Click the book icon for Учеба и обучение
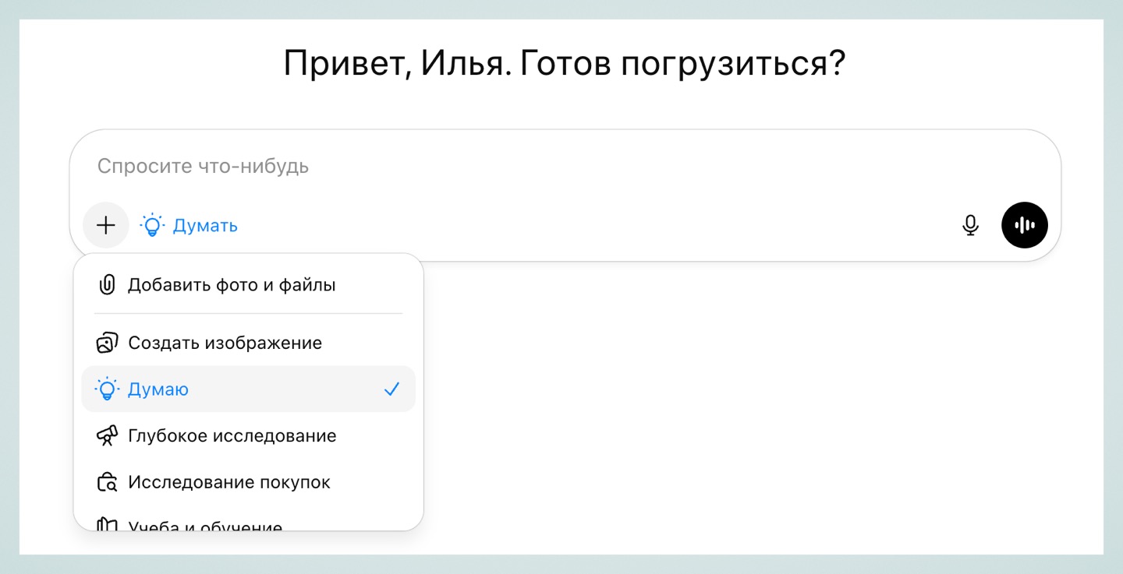The height and width of the screenshot is (574, 1123). (107, 526)
